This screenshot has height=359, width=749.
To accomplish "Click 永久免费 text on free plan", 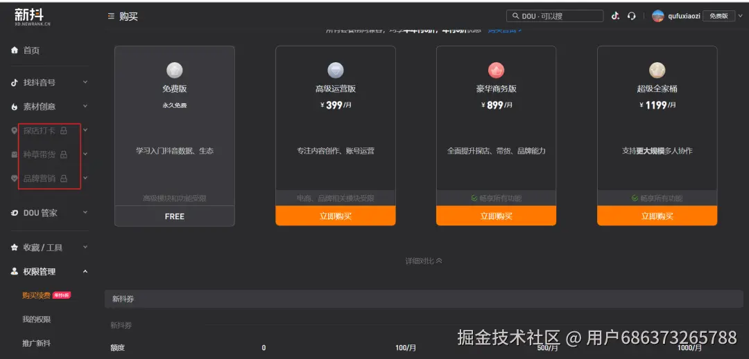I will 174,105.
